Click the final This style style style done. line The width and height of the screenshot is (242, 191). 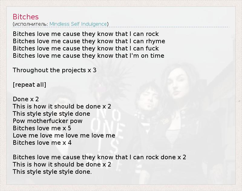pos(52,172)
